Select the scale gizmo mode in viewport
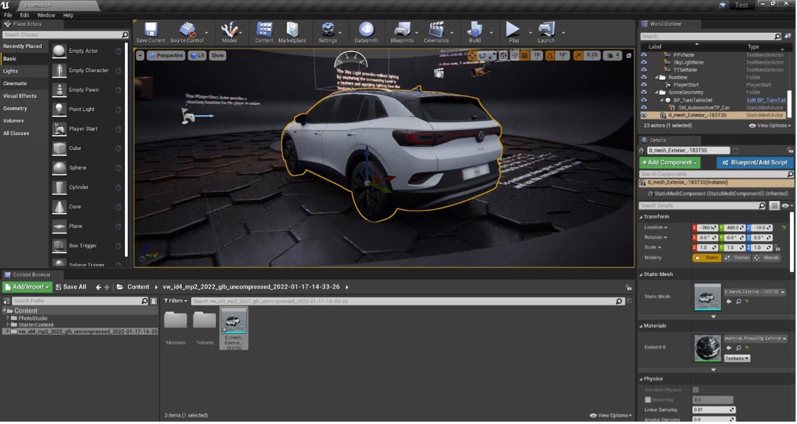The height and width of the screenshot is (424, 797). tap(492, 55)
